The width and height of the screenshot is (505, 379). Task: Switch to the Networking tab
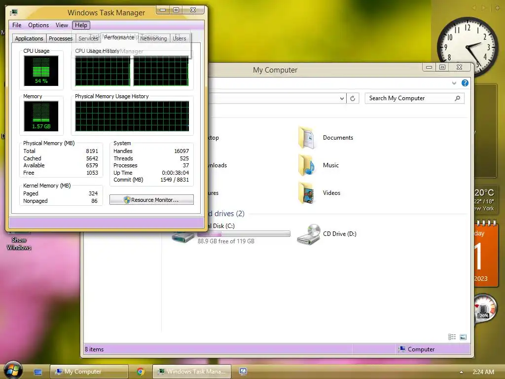(154, 38)
